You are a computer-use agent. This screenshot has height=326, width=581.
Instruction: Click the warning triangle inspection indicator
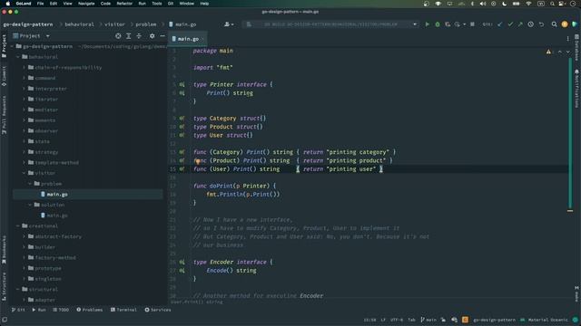click(548, 52)
